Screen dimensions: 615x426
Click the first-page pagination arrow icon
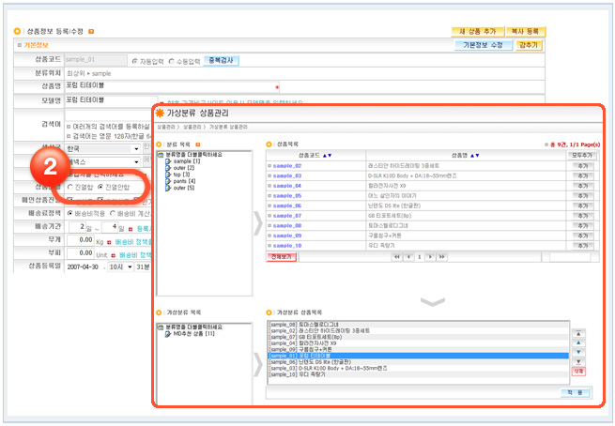point(399,255)
